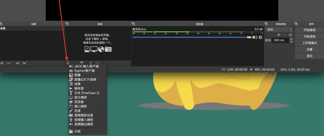324x136 pixels.
Task: Choose 图像 source from the menu
Action: (88, 75)
